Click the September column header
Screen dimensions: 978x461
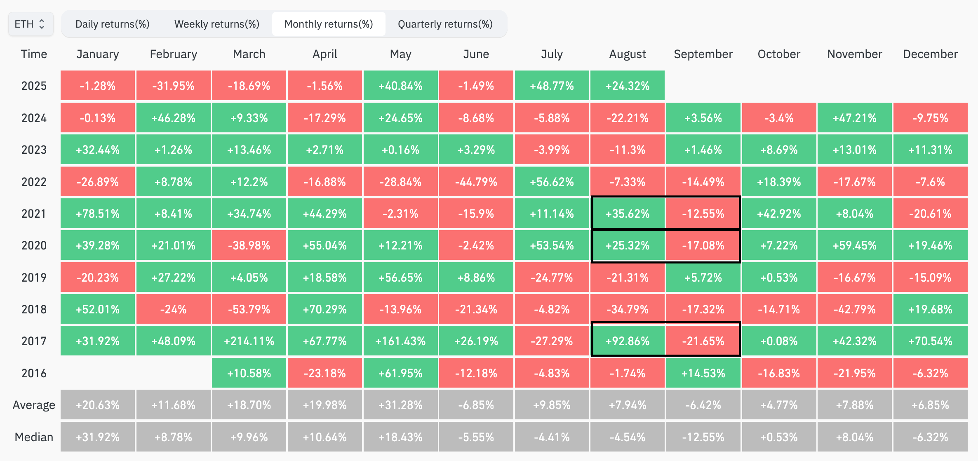[x=703, y=54]
